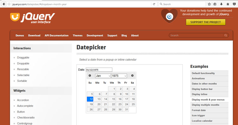Select Icon trigger example

pos(209,115)
